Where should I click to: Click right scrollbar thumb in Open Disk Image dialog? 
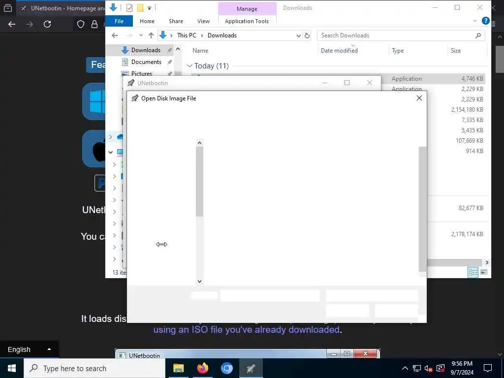click(423, 209)
